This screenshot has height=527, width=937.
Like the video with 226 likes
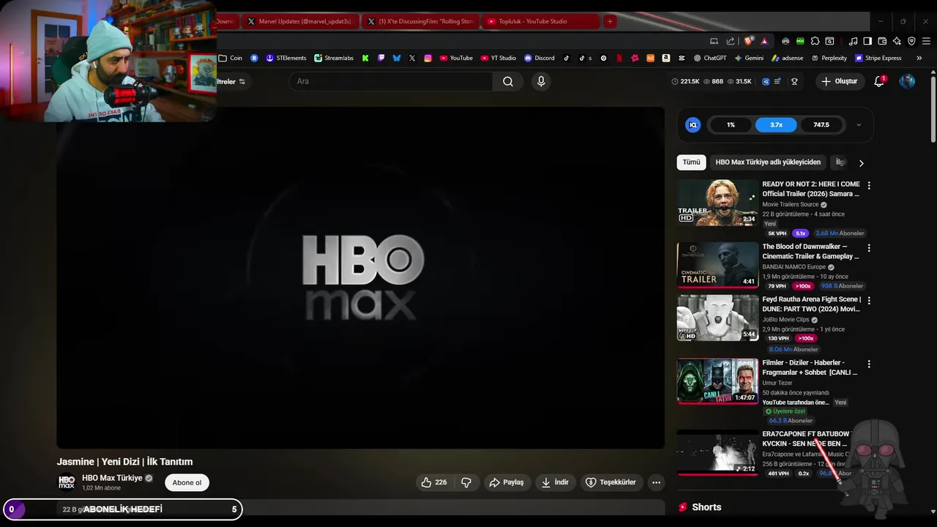pos(434,482)
